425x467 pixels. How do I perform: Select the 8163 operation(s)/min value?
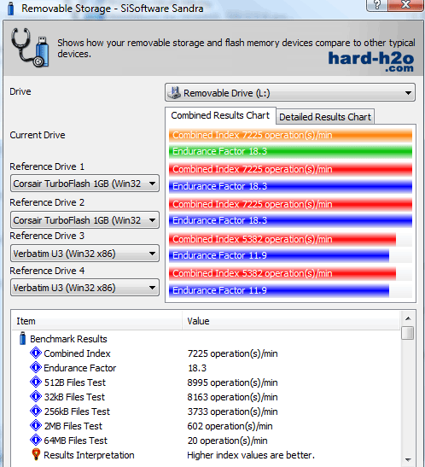tap(232, 397)
